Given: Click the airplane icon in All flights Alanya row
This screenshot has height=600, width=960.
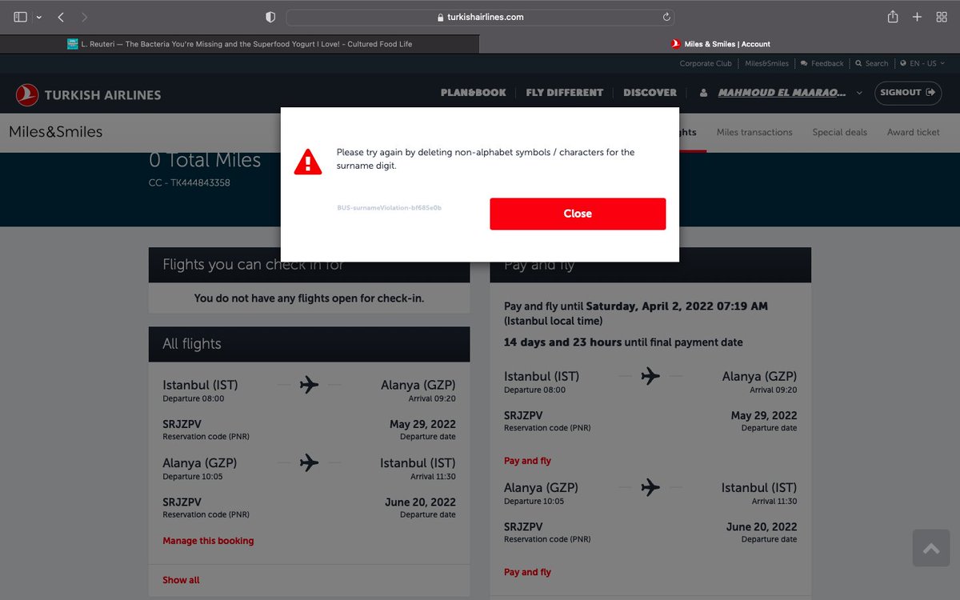Looking at the screenshot, I should (309, 462).
